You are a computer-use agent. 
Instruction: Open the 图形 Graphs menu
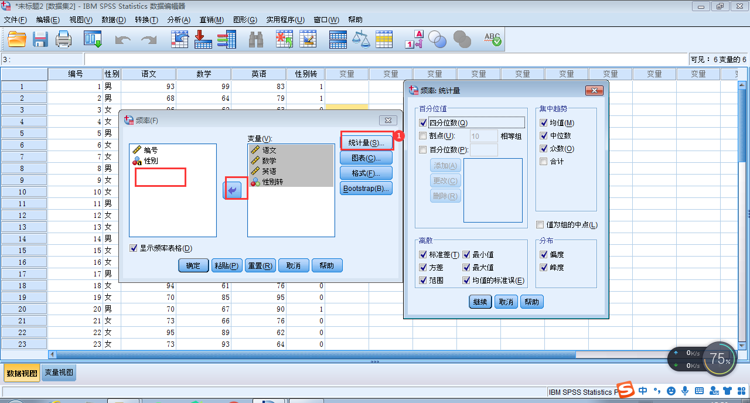click(x=245, y=20)
